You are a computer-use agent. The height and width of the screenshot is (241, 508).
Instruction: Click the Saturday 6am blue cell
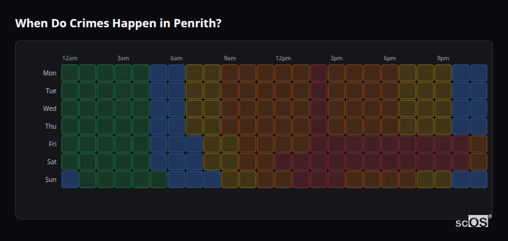click(177, 162)
